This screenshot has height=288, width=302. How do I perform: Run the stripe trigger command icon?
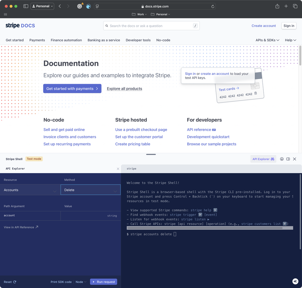click(x=200, y=215)
